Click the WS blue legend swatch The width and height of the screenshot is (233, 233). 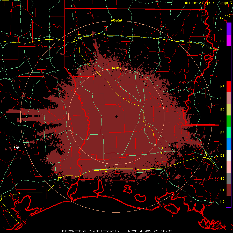point(229,144)
